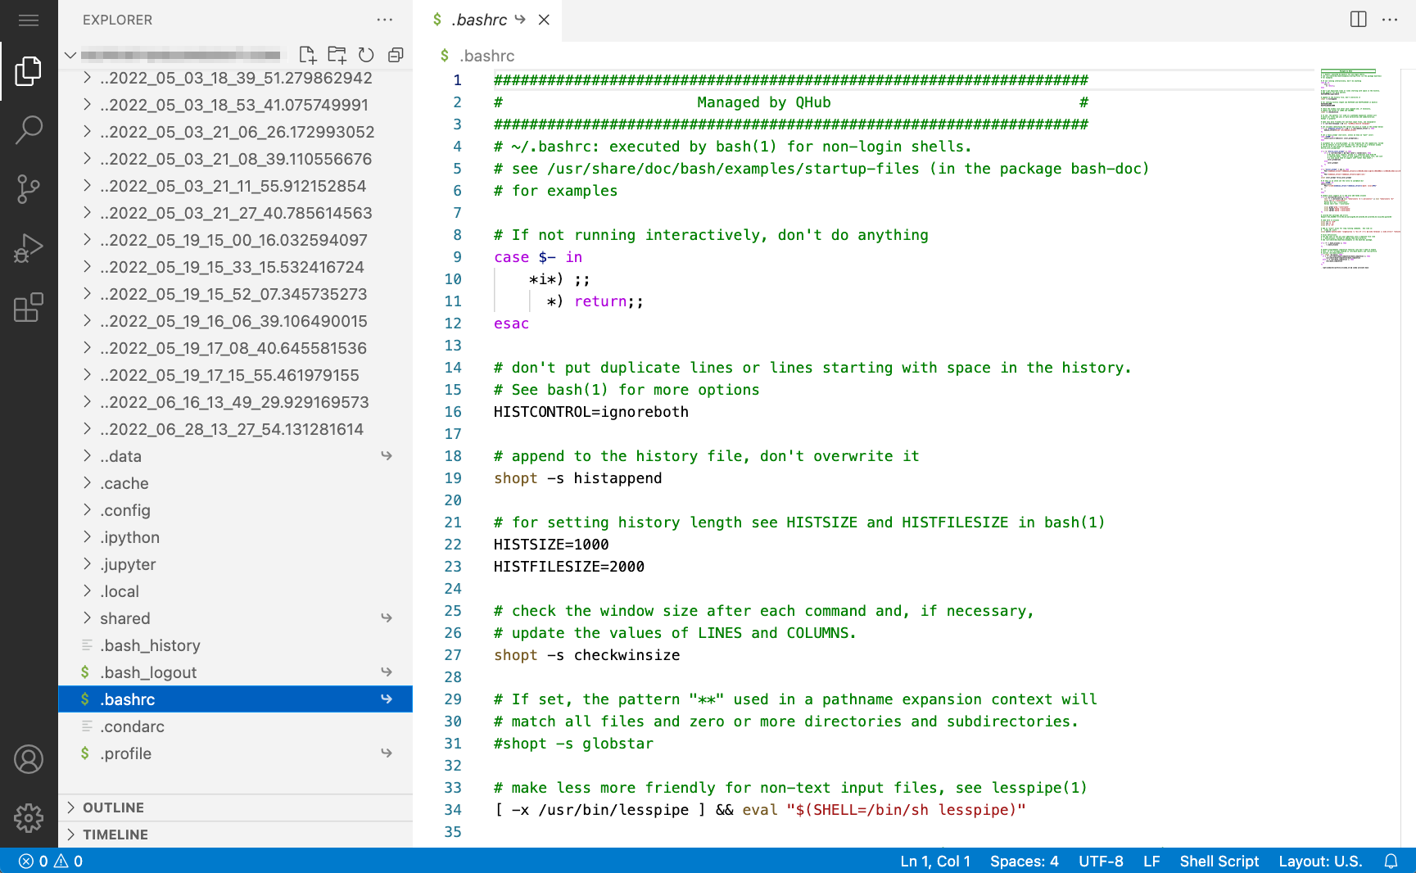
Task: Switch to the .bashrc editor tab
Action: [478, 20]
